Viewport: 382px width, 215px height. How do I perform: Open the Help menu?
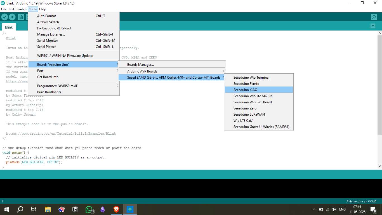(x=43, y=9)
